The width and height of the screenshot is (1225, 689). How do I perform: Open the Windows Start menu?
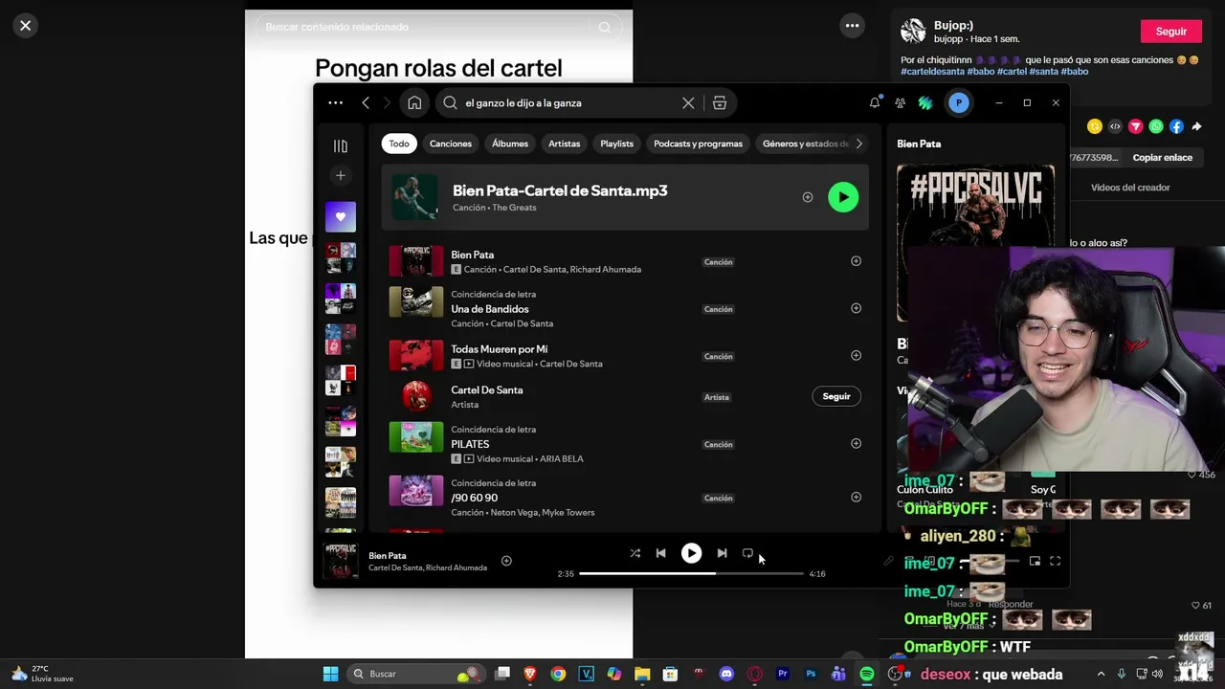coord(330,674)
